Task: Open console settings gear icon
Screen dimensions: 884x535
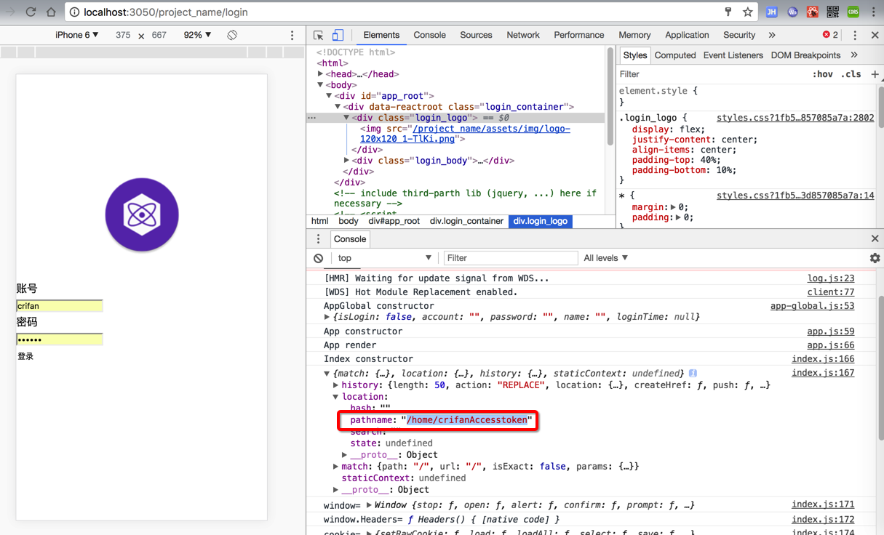Action: [875, 258]
